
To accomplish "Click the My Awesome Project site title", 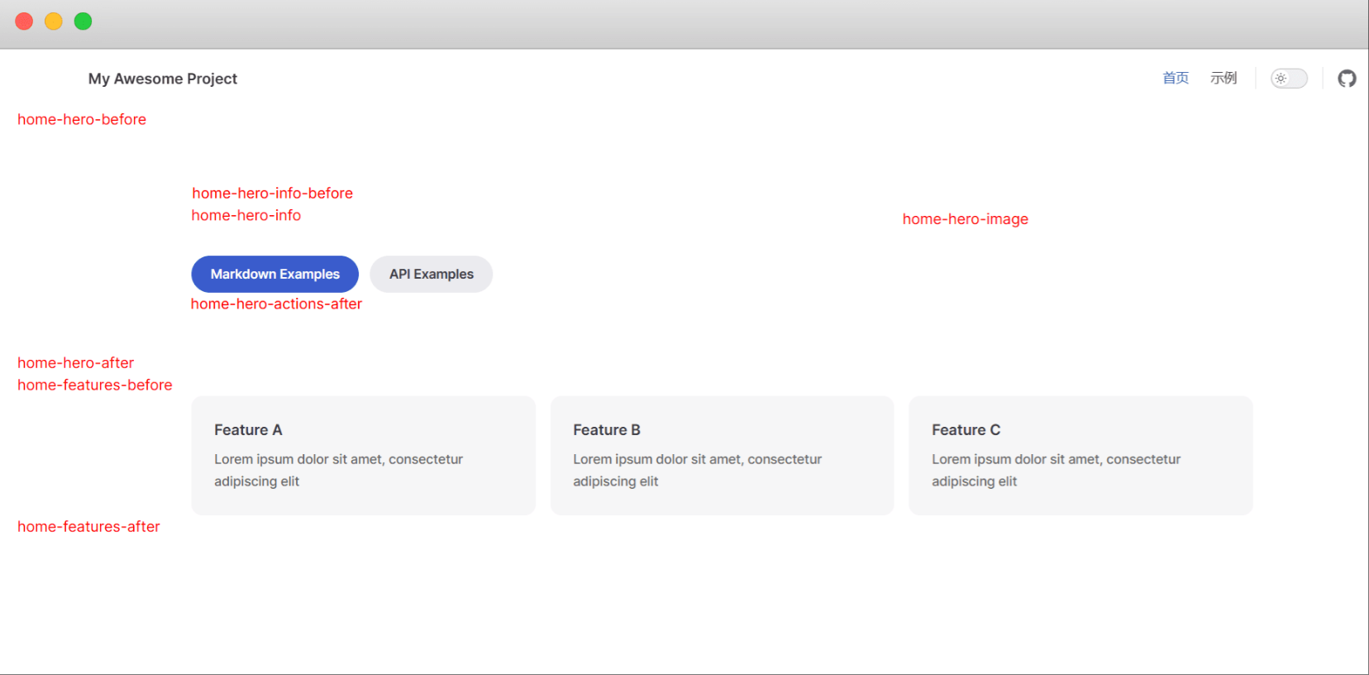I will pyautogui.click(x=163, y=79).
